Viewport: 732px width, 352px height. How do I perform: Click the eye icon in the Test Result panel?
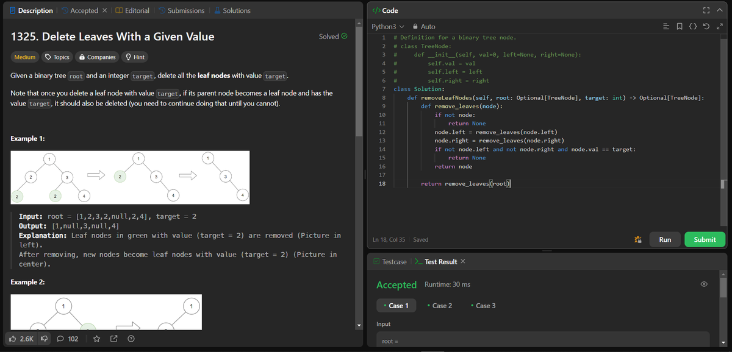[x=704, y=284]
